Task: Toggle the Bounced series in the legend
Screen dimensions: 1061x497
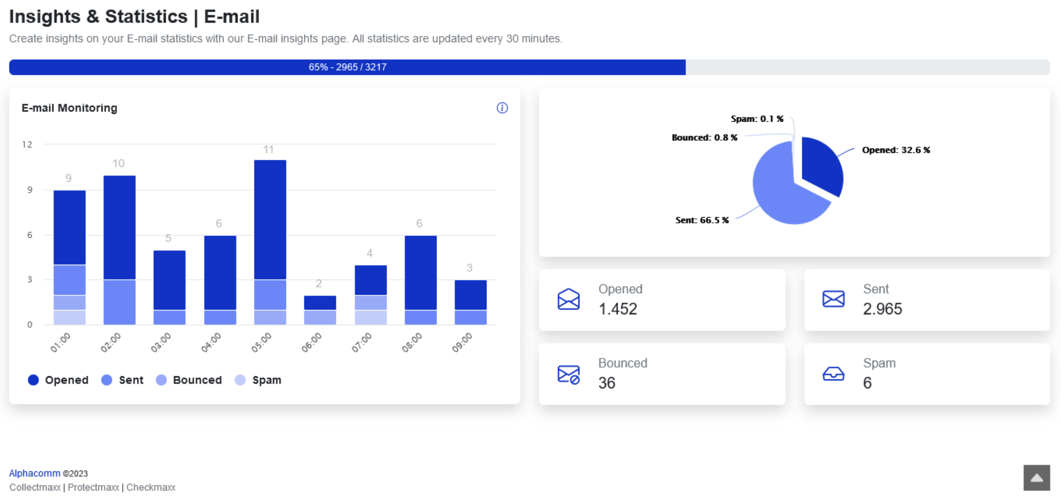Action: tap(197, 380)
